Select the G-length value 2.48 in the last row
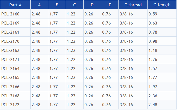 pyautogui.click(x=153, y=105)
